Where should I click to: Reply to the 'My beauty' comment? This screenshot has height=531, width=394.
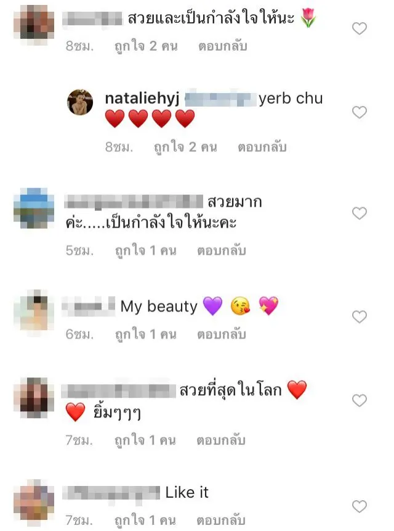click(222, 335)
